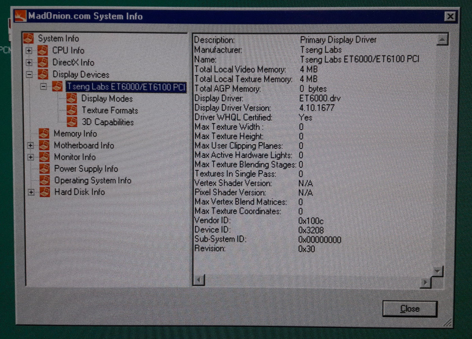This screenshot has width=472, height=339.
Task: Select the System Info root label
Action: (x=58, y=39)
